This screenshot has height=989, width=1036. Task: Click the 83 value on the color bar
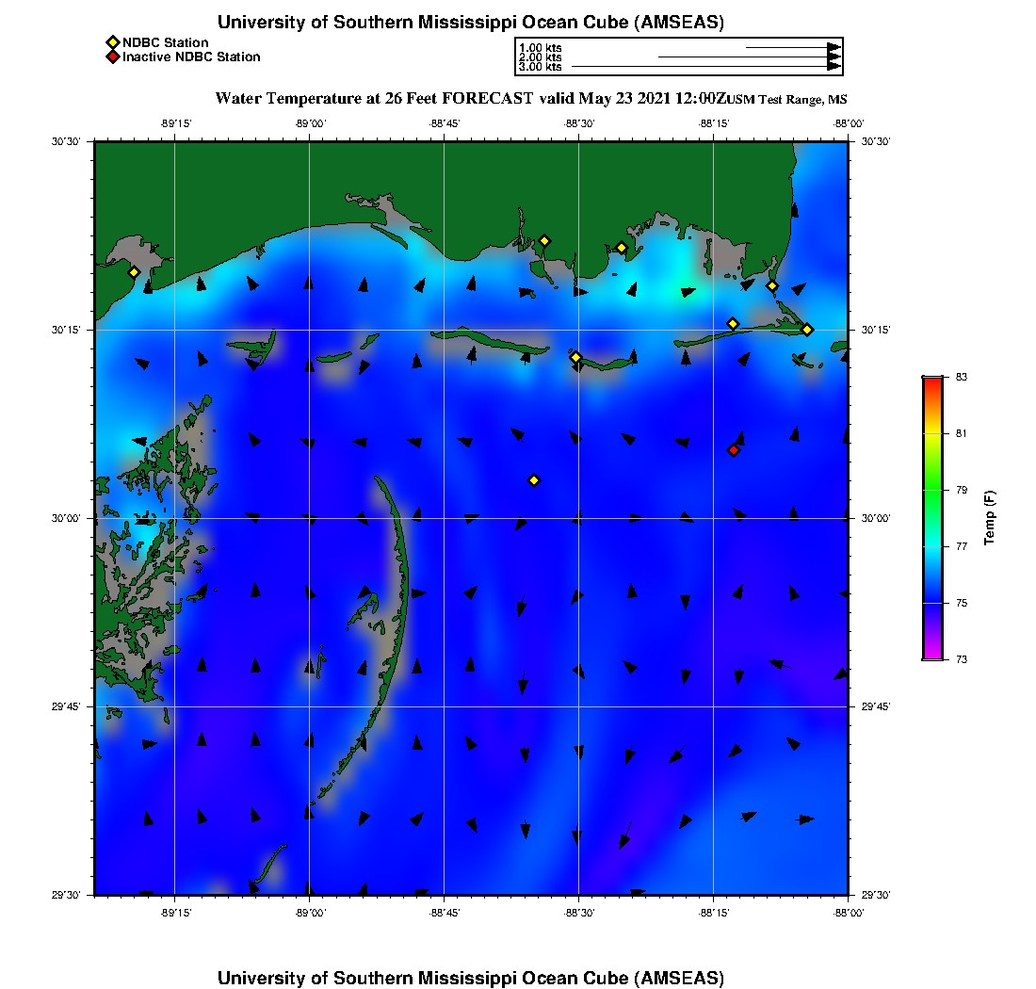tap(961, 377)
